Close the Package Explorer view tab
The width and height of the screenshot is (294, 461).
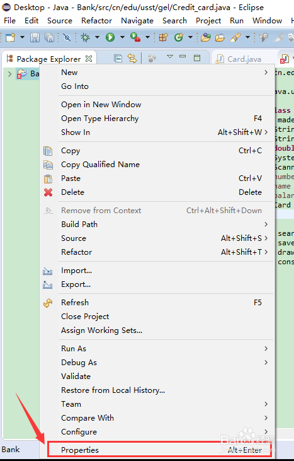point(88,59)
